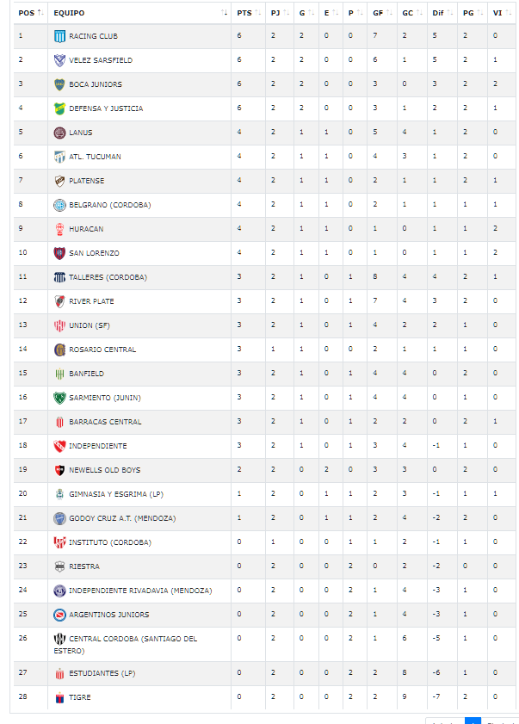Click the Velez Sarsfield crest icon

pos(59,60)
